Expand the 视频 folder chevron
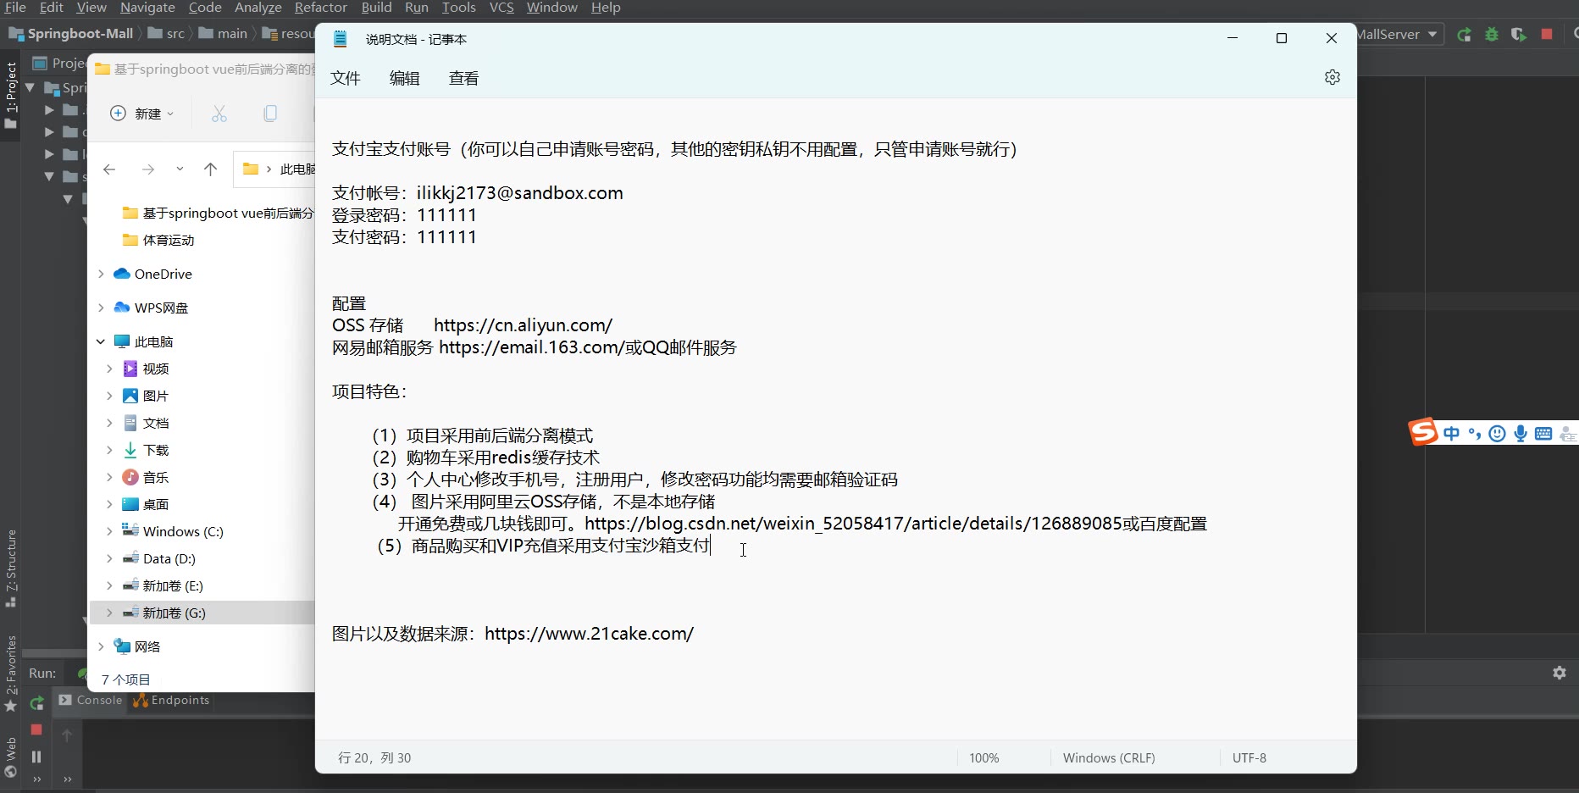This screenshot has height=793, width=1579. (109, 369)
